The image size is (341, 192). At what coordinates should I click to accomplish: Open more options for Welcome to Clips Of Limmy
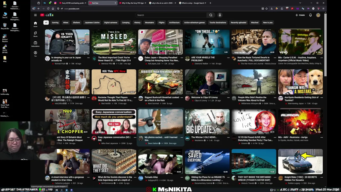coord(228,97)
